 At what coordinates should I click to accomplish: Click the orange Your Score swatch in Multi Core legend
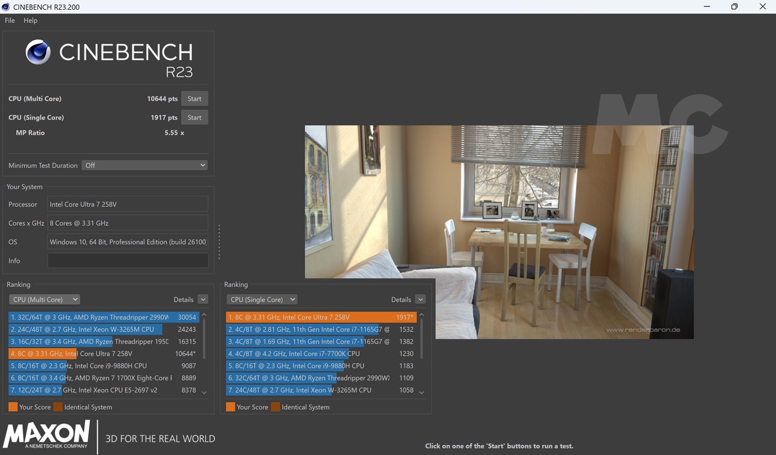coord(13,407)
